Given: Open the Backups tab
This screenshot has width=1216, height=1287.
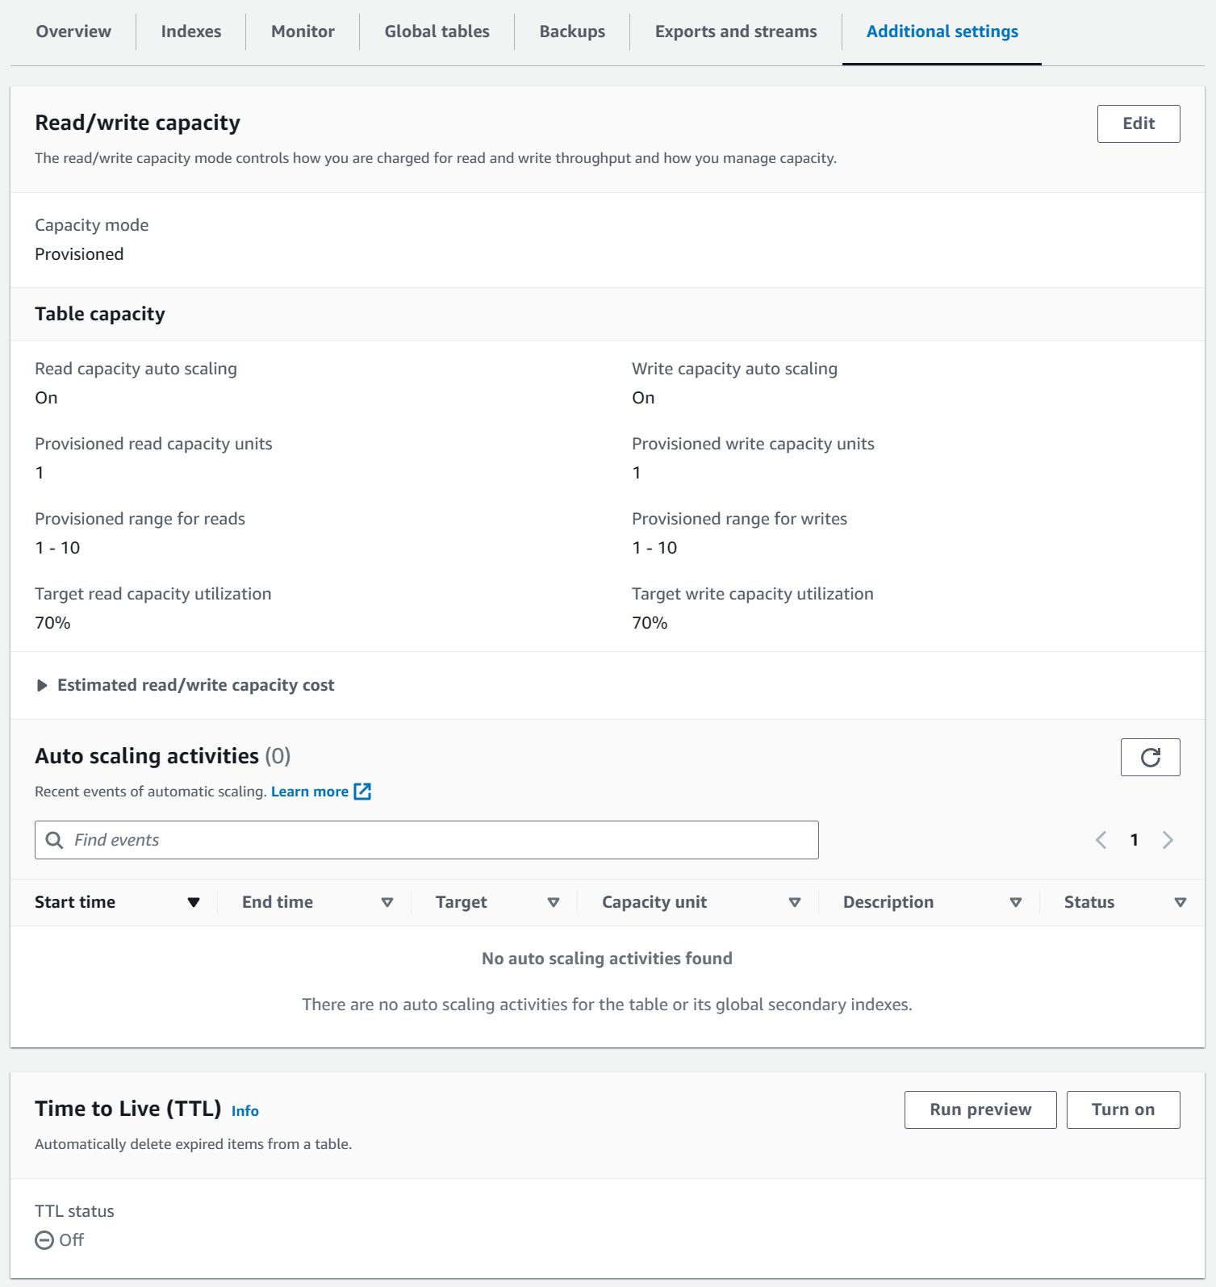Looking at the screenshot, I should [x=572, y=31].
